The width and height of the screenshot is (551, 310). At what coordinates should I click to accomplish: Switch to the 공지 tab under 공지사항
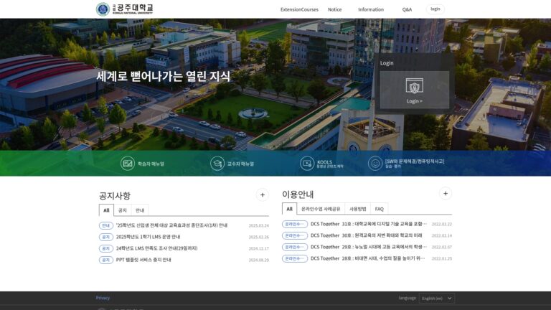coord(122,210)
